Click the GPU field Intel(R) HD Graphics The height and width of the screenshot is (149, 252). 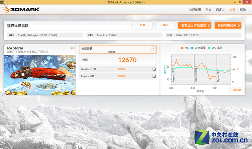pos(50,35)
